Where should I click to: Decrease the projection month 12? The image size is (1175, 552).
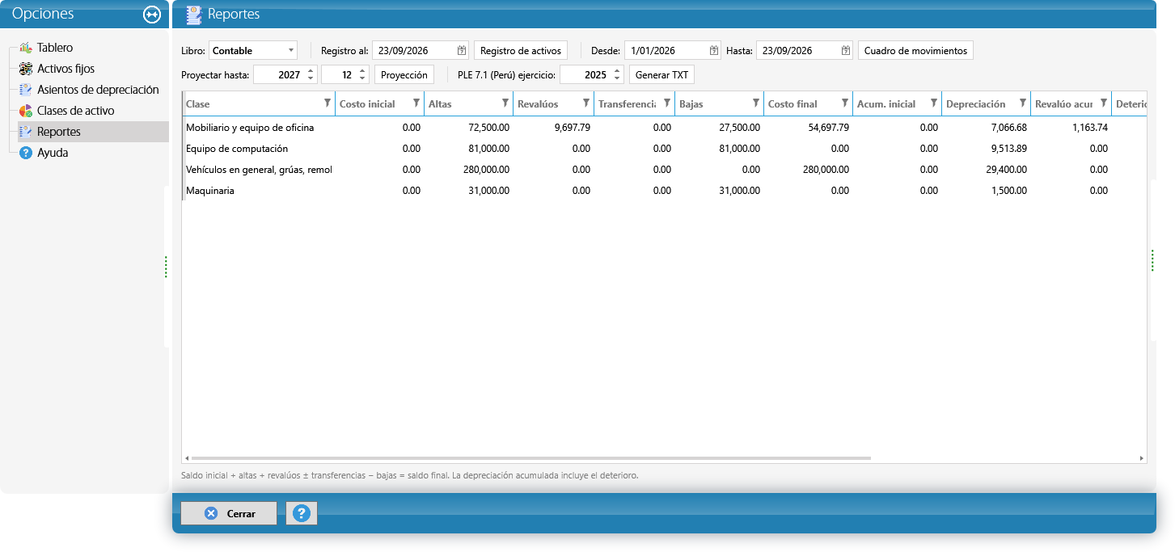362,78
